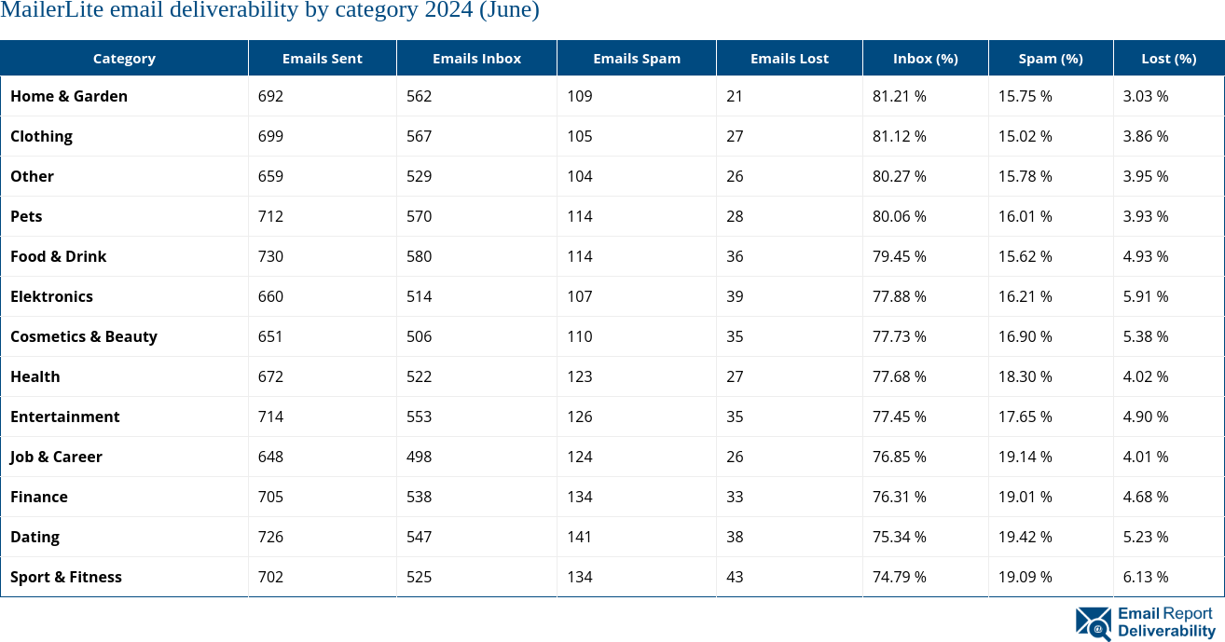Screen dimensions: 1225x642
Task: Click the Emails Inbox column header
Action: [x=476, y=58]
